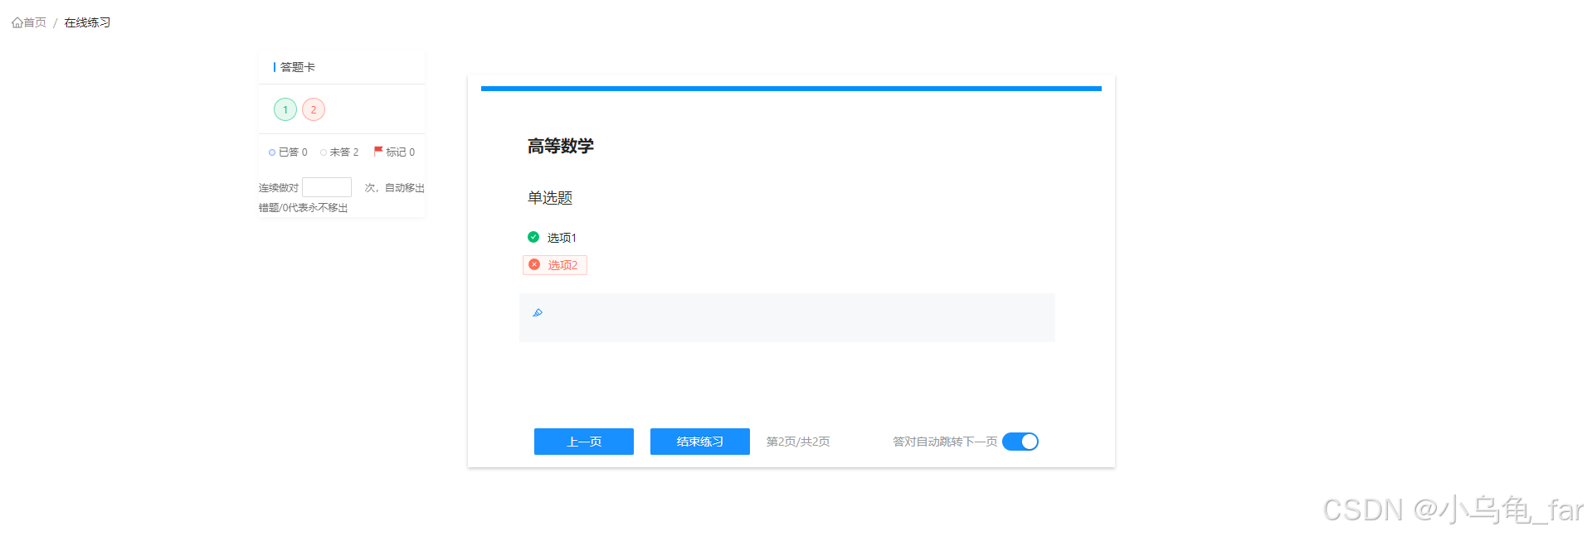Click the 单选题 question type label
The image size is (1587, 536).
click(550, 198)
